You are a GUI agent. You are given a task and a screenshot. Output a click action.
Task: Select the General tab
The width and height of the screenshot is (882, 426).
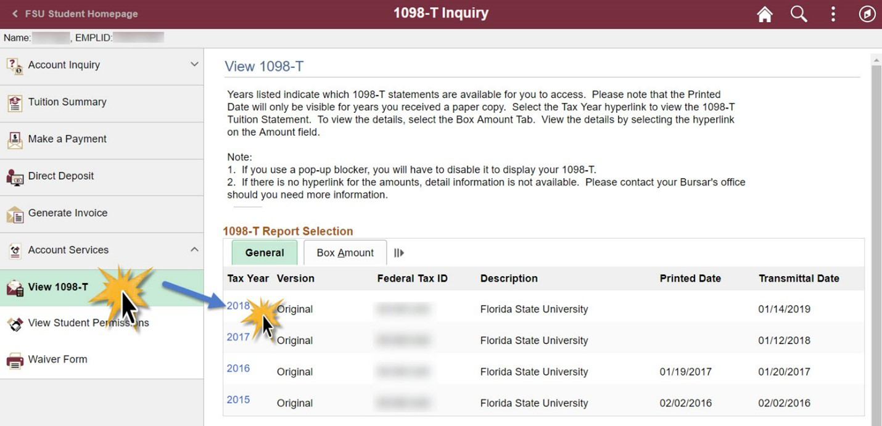point(265,253)
